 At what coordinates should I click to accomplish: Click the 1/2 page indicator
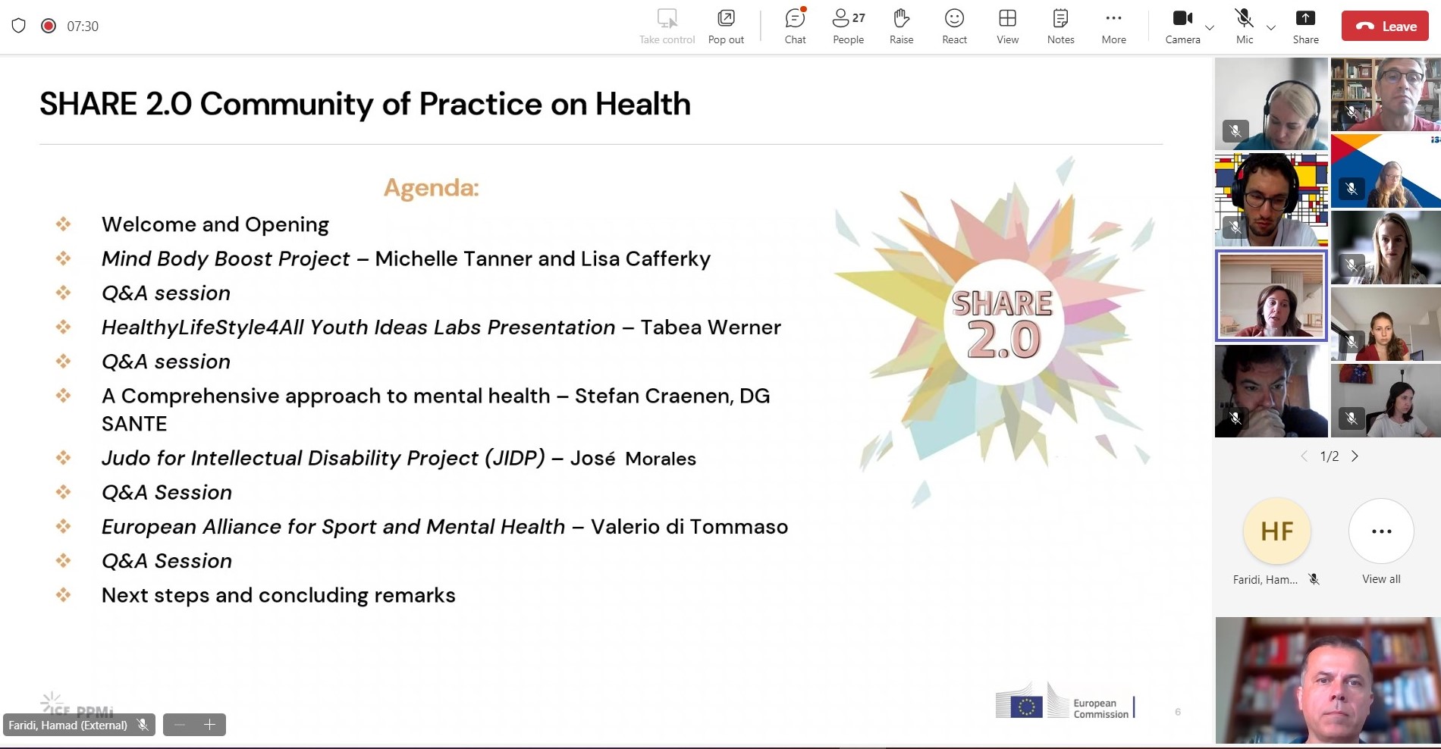1330,456
